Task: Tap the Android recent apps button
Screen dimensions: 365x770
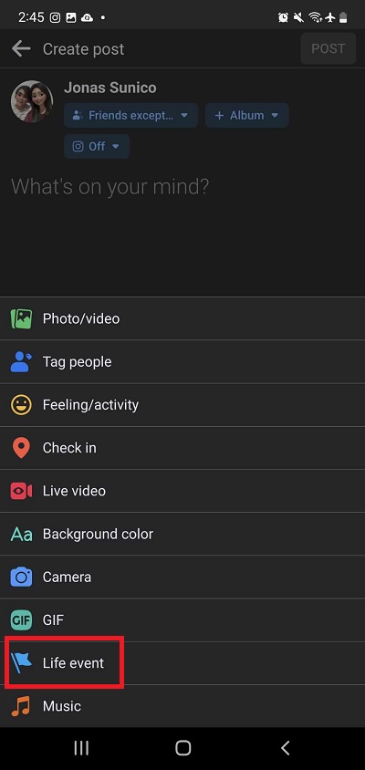Action: [81, 748]
